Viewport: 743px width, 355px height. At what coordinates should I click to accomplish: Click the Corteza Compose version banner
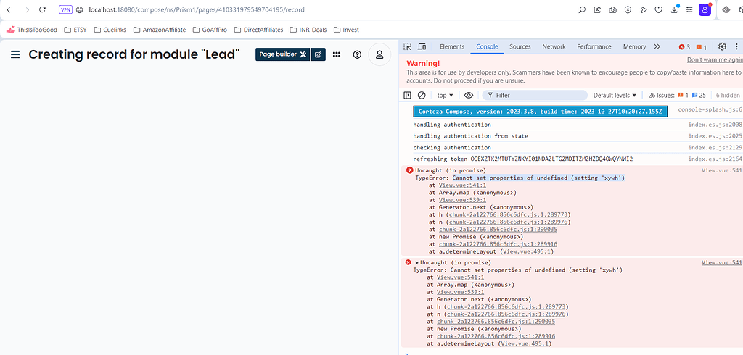(540, 112)
